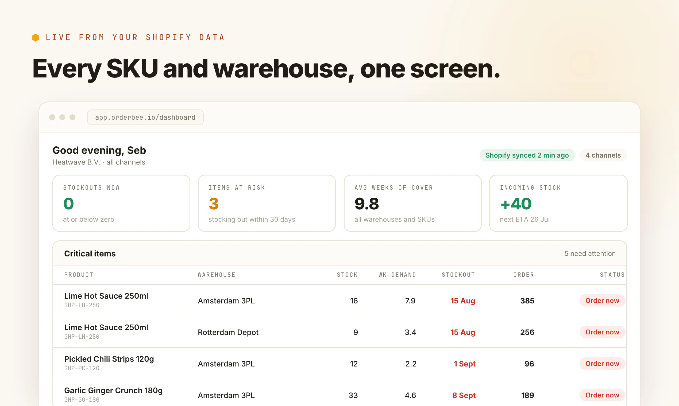This screenshot has height=406, width=679.
Task: Sort by the Product column header
Action: 79,275
